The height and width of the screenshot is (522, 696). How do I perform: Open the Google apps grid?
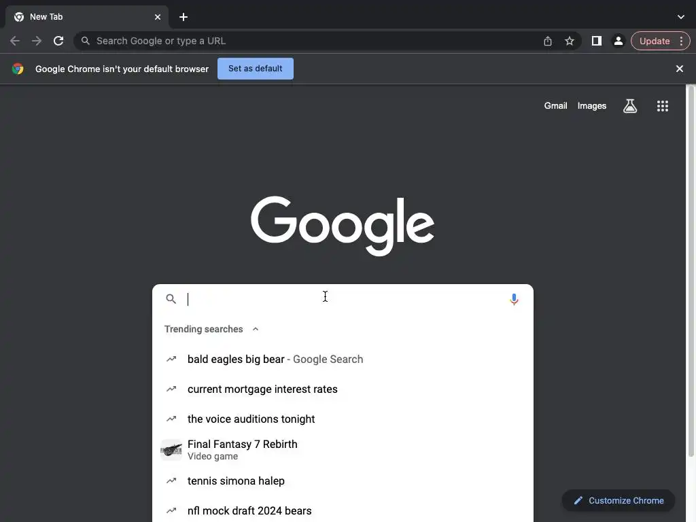pos(662,105)
